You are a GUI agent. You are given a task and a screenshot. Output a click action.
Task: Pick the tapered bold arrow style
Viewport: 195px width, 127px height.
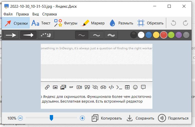pos(28,35)
